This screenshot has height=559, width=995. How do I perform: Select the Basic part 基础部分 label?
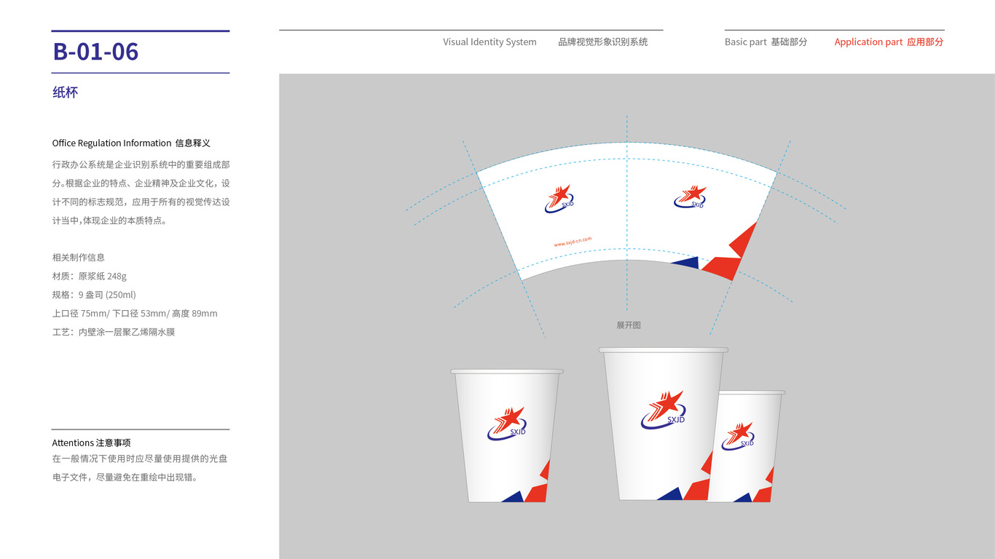coord(766,42)
